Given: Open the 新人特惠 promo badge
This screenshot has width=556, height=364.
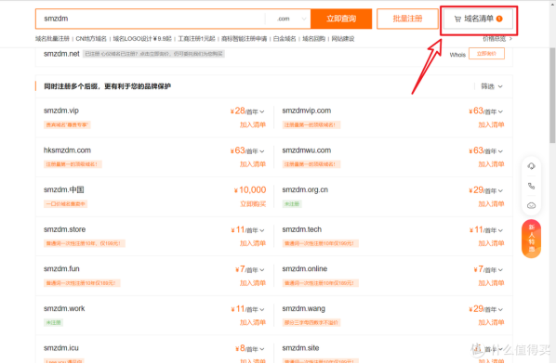Looking at the screenshot, I should click(x=531, y=239).
